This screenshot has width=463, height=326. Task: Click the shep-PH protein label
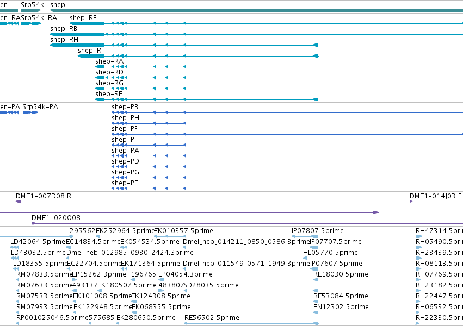[x=126, y=118]
